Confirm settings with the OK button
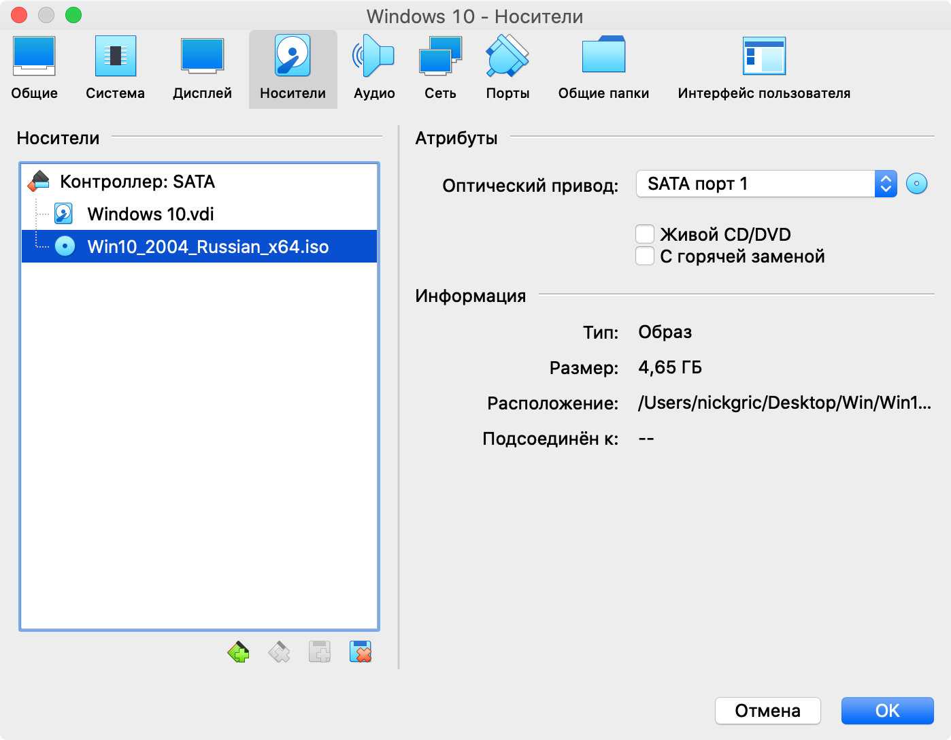951x740 pixels. (x=887, y=711)
